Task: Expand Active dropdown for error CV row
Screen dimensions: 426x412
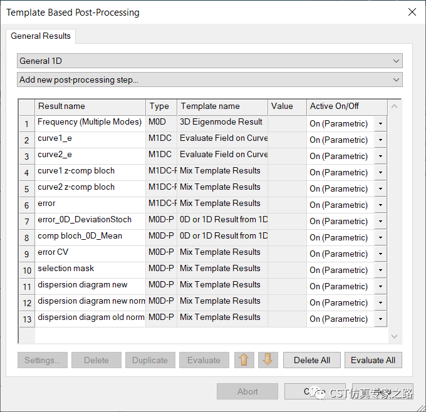Action: pos(380,254)
